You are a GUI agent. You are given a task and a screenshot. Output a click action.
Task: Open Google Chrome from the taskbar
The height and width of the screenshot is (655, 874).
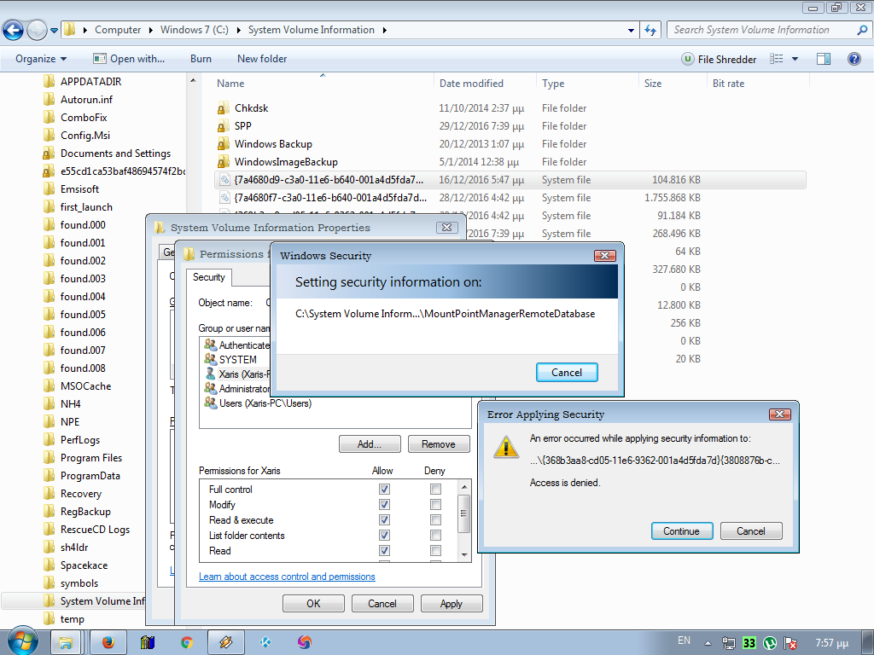pos(187,643)
